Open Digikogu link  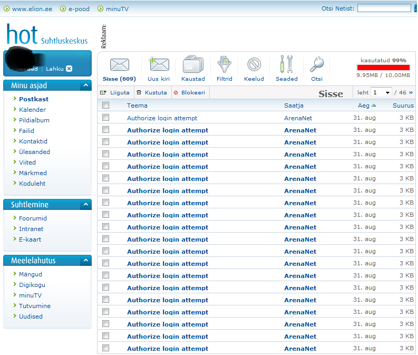tap(32, 285)
